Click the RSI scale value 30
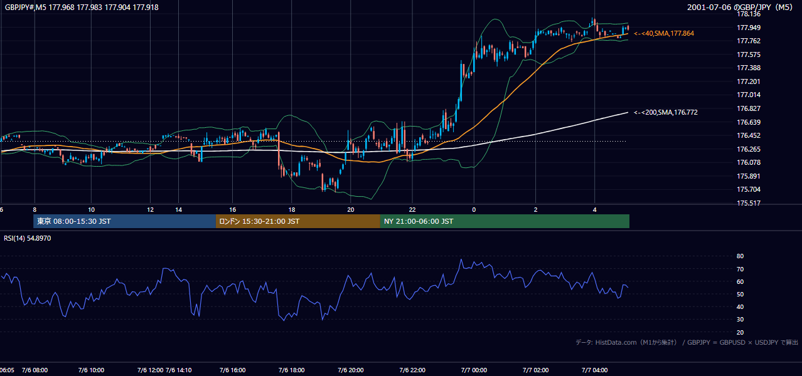The width and height of the screenshot is (802, 376). [x=740, y=320]
